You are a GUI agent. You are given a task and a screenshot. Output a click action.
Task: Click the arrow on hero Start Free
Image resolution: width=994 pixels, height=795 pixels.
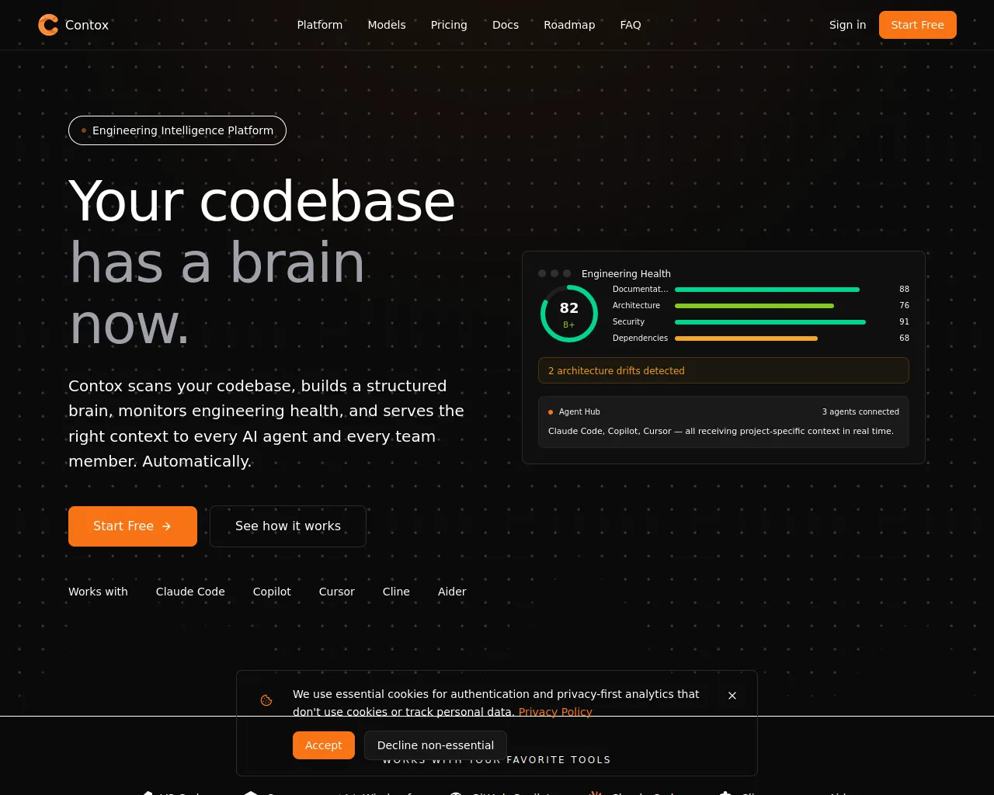click(166, 526)
